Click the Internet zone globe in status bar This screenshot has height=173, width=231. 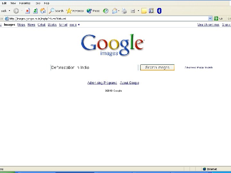(204, 169)
